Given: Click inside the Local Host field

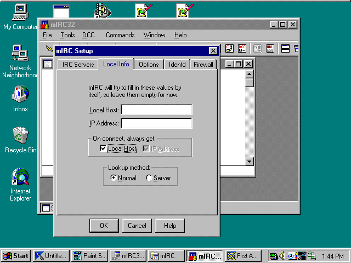Looking at the screenshot, I should (156, 110).
